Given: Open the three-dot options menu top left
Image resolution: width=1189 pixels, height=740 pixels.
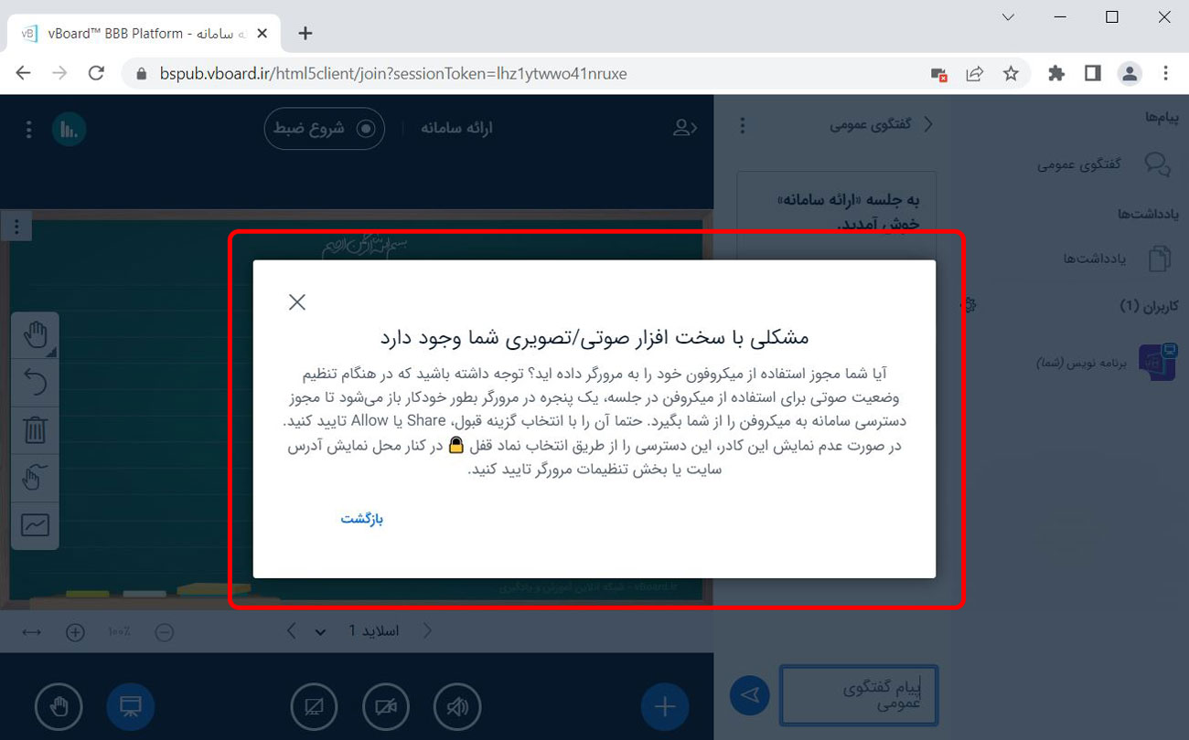Looking at the screenshot, I should (x=28, y=130).
